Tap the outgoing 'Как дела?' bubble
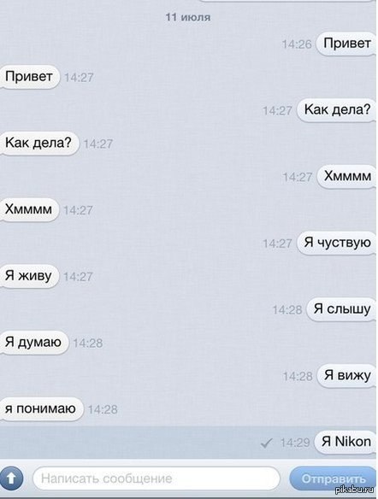This screenshot has width=378, height=499. [337, 109]
